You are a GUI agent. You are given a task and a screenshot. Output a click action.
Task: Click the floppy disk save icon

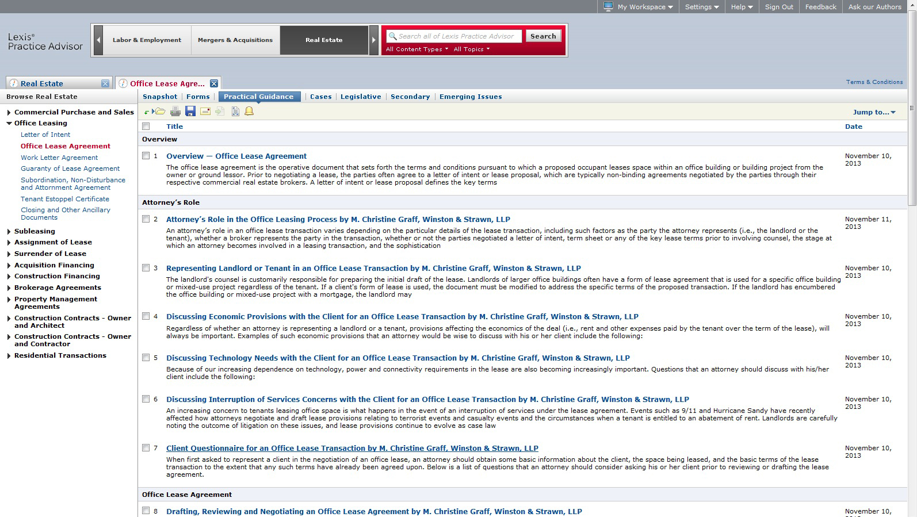click(x=190, y=112)
